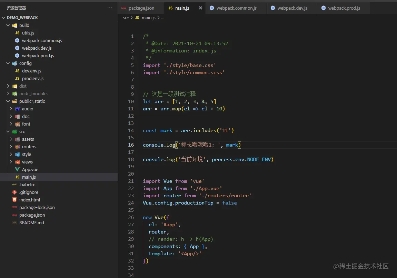Click the JS icon of prod.env.js
This screenshot has height=278, width=397.
[x=17, y=79]
